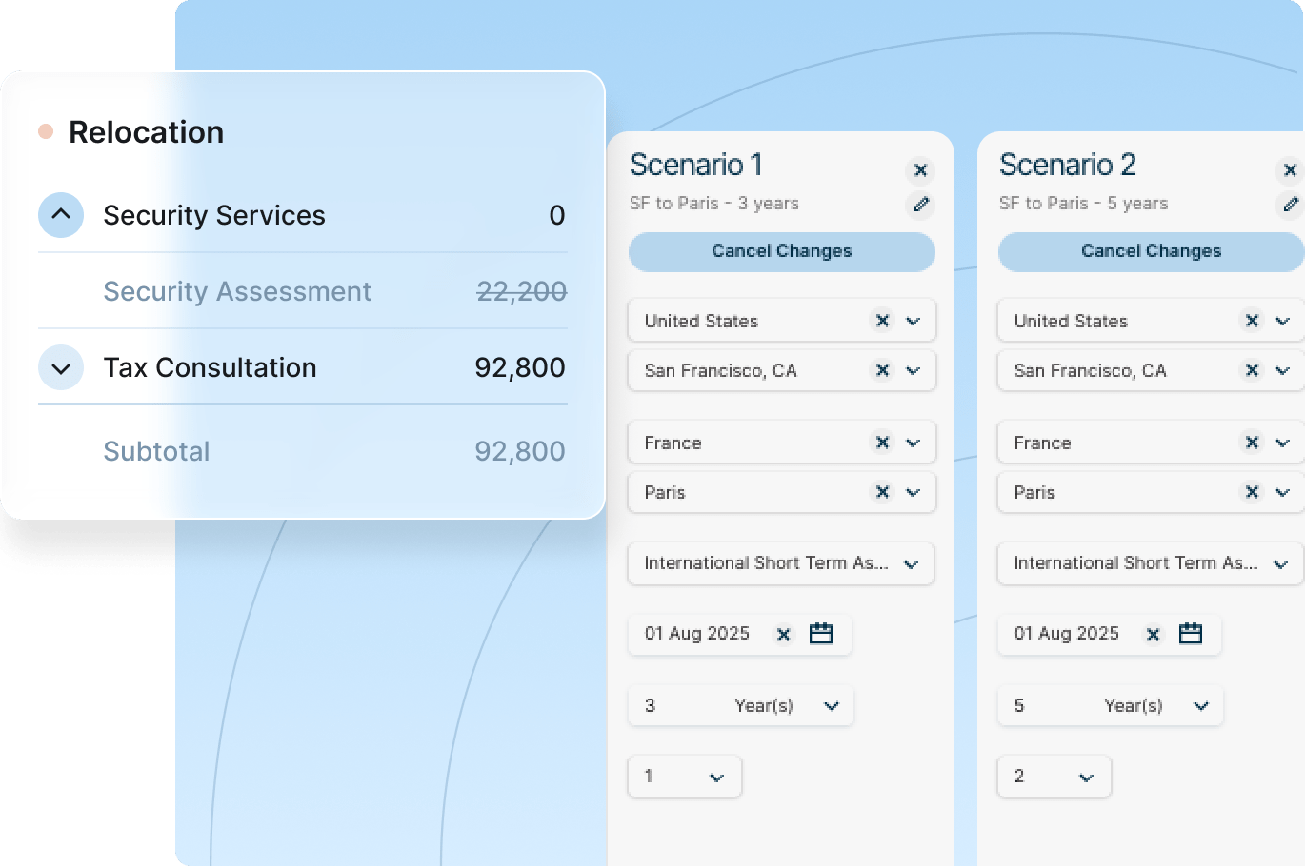Collapse the Security Services section
The height and width of the screenshot is (866, 1305).
pyautogui.click(x=61, y=215)
